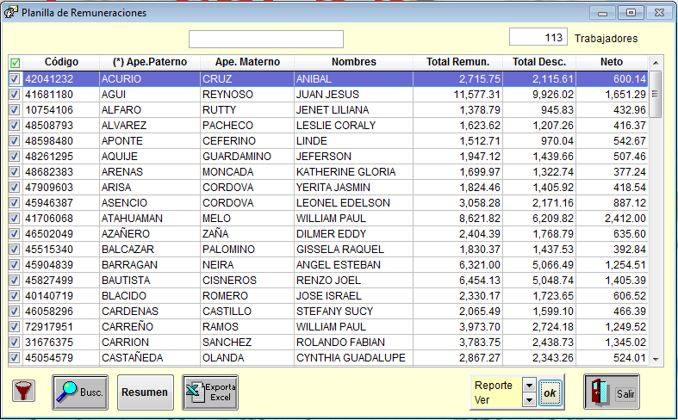Click the green select-all icon in the header
678x420 pixels.
[15, 63]
